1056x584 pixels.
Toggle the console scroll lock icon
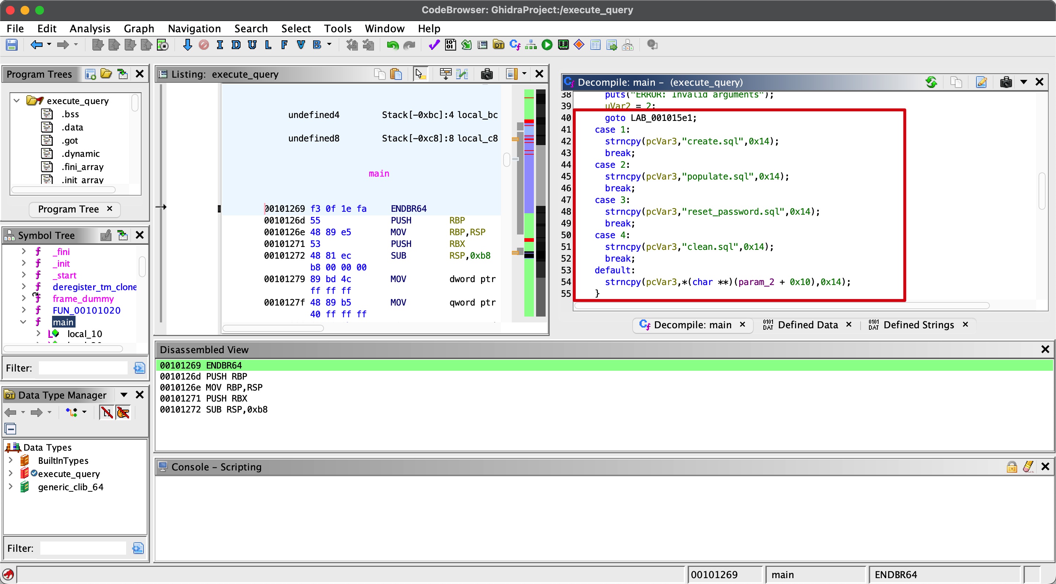click(1011, 466)
